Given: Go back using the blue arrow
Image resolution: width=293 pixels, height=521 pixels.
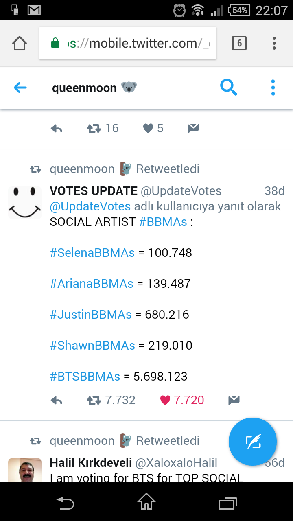Looking at the screenshot, I should click(20, 88).
